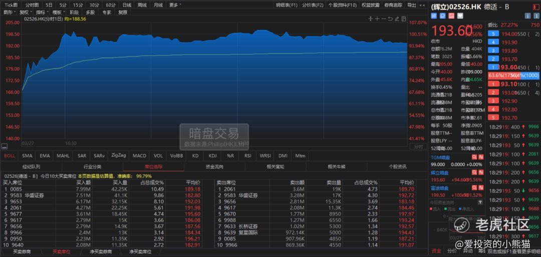
Task: Toggle the KDJ indicator
Action: click(x=212, y=155)
